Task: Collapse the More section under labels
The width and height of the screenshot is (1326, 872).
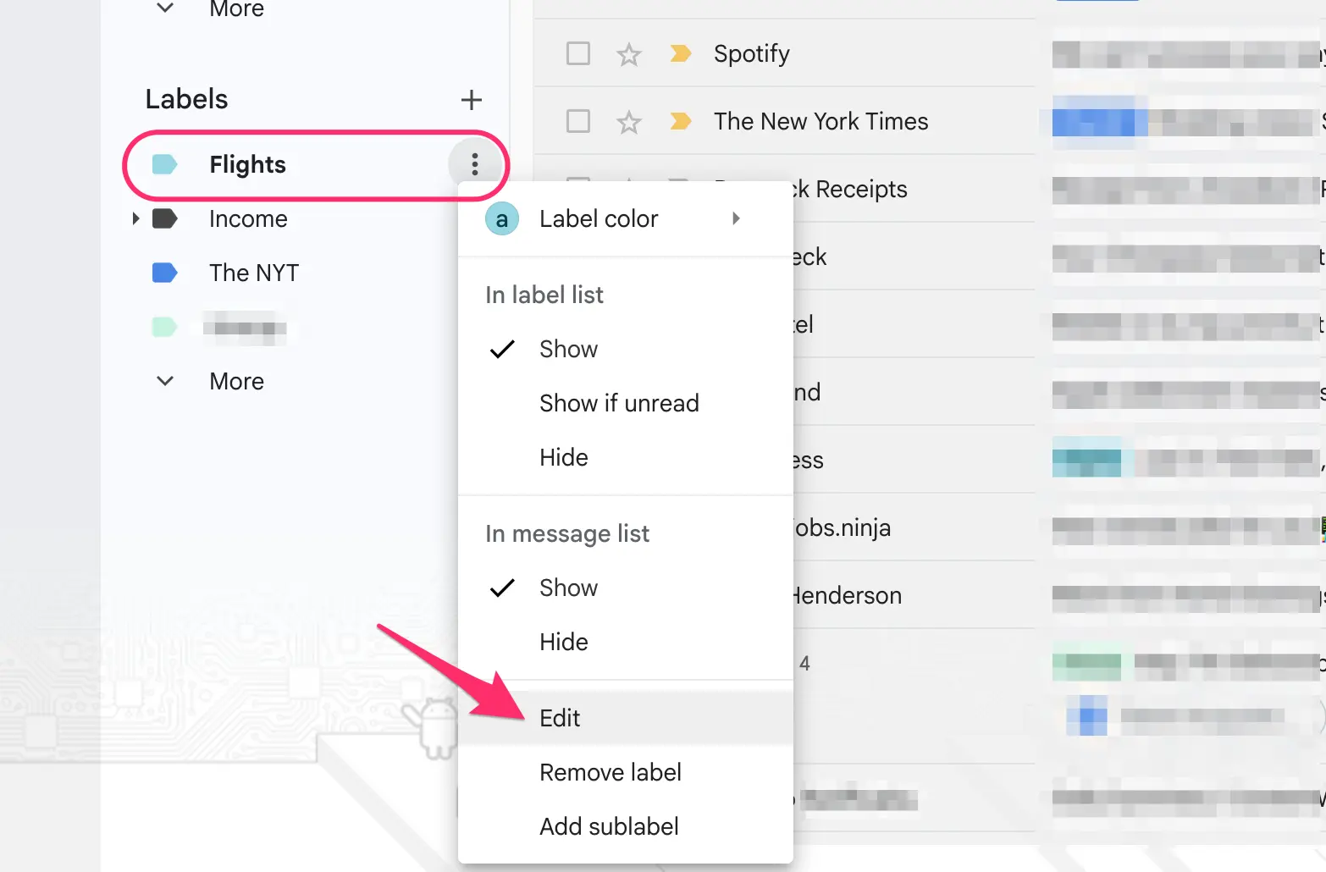Action: coord(165,381)
